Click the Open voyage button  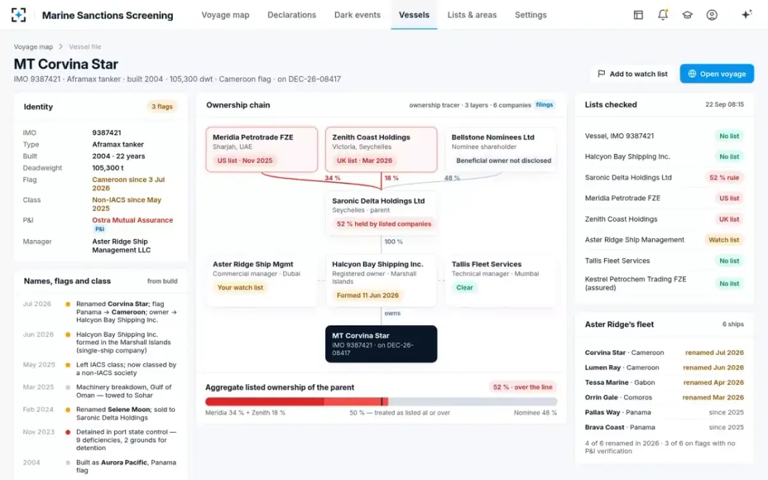tap(717, 74)
